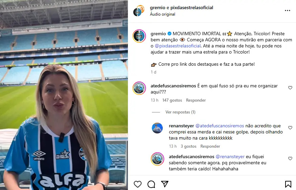Like atedefuscanosiremos's question comment about fuso
The width and height of the screenshot is (296, 190).
(290, 87)
